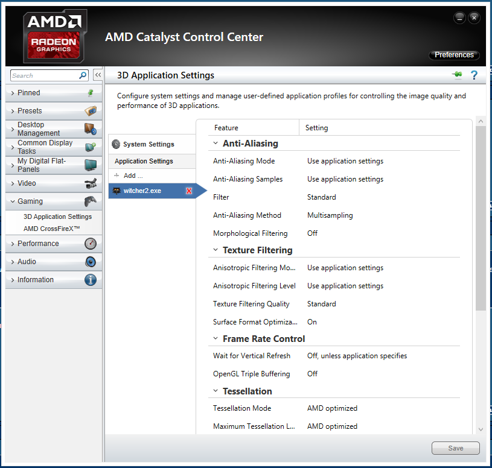This screenshot has width=492, height=468.
Task: Collapse the Texture Filtering group
Action: click(216, 250)
